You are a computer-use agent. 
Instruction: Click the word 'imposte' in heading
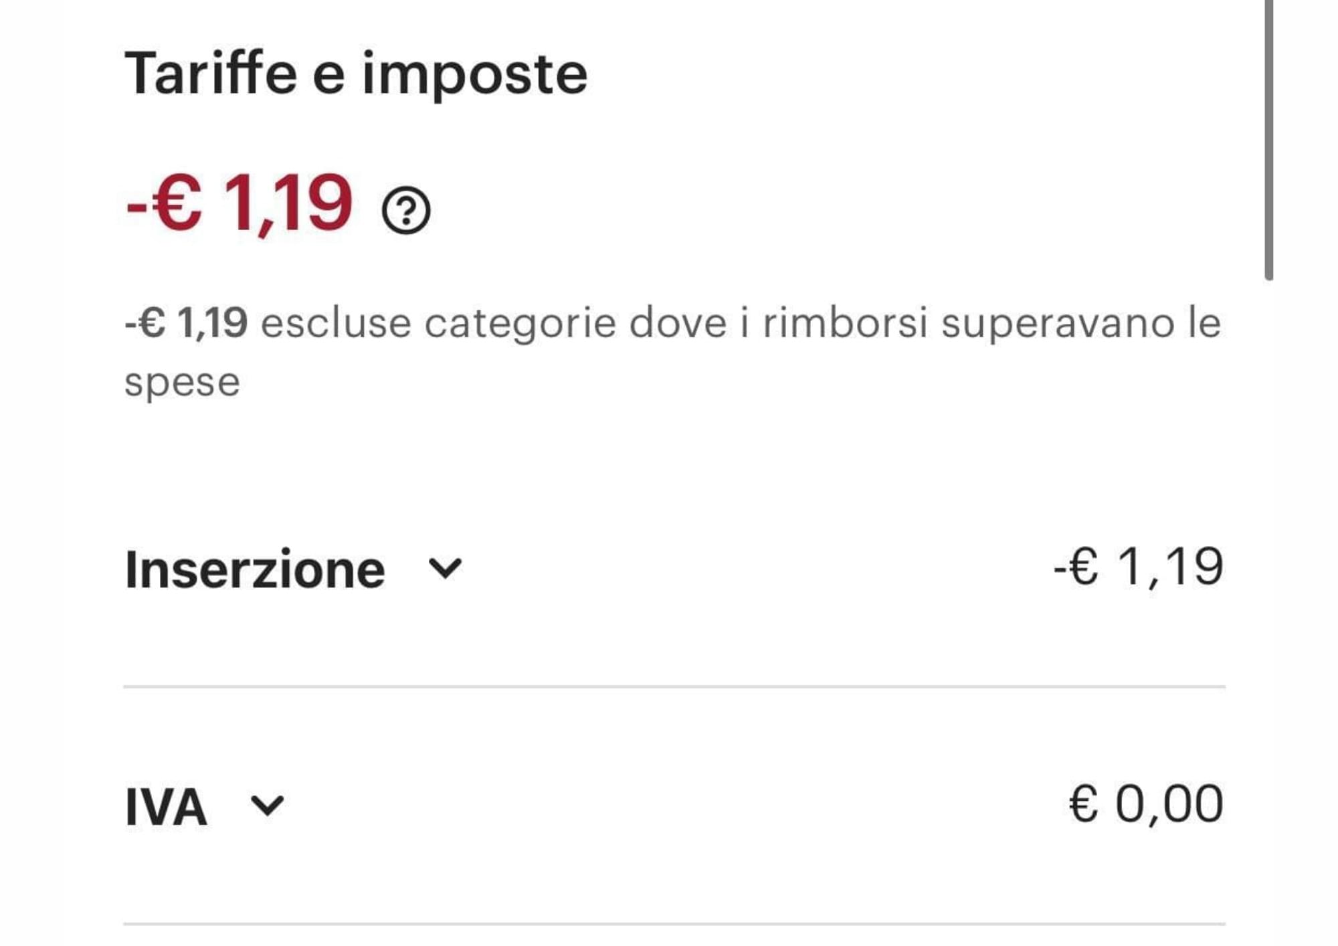tap(474, 74)
